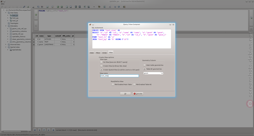Click the Current SQLite DB status text

[x=23, y=135]
